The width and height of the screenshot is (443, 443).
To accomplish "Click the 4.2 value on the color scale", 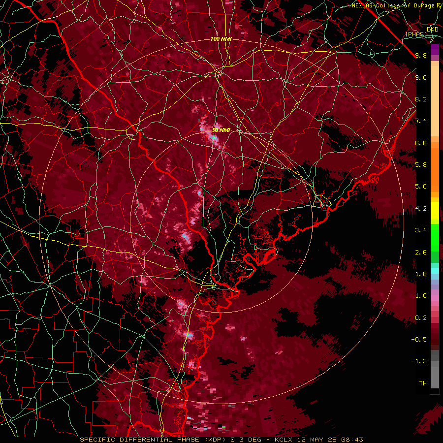I will click(421, 209).
